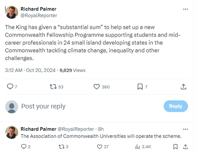
Task: Share the reply tweet via share icon
Action: (185, 146)
